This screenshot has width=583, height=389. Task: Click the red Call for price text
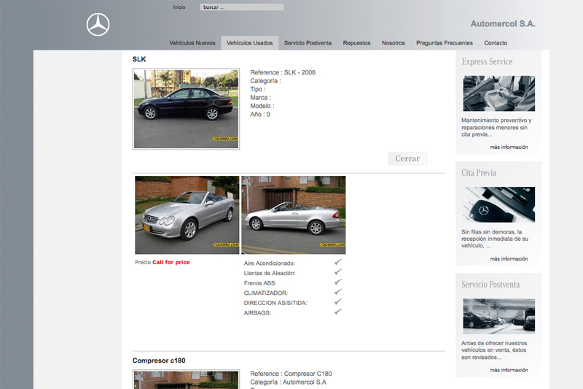[171, 262]
